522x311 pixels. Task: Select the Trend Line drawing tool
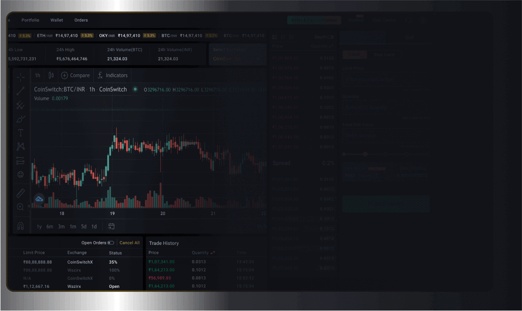[x=20, y=91]
